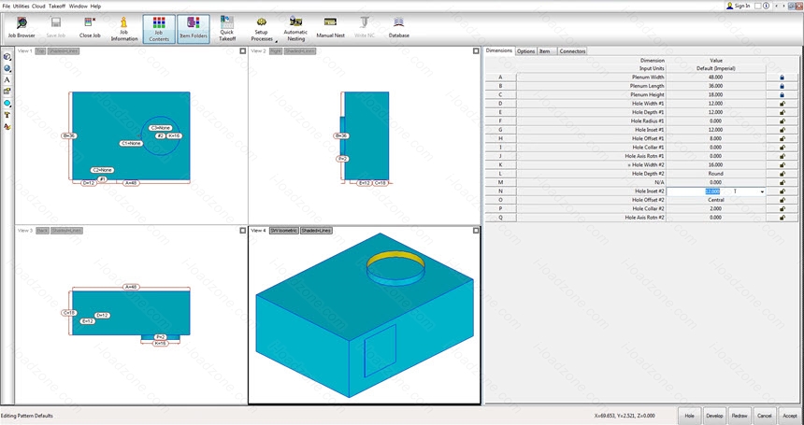Click the Cancel button

[764, 416]
